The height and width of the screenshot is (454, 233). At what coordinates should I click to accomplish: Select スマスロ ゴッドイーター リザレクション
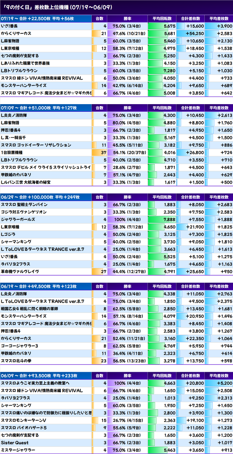click(36, 145)
